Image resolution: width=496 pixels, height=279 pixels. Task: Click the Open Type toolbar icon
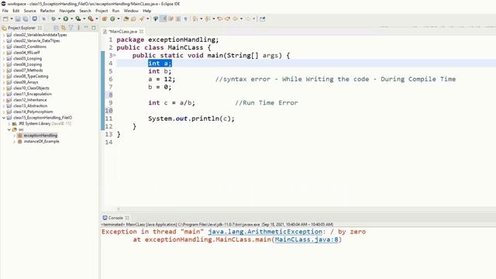pos(126,19)
